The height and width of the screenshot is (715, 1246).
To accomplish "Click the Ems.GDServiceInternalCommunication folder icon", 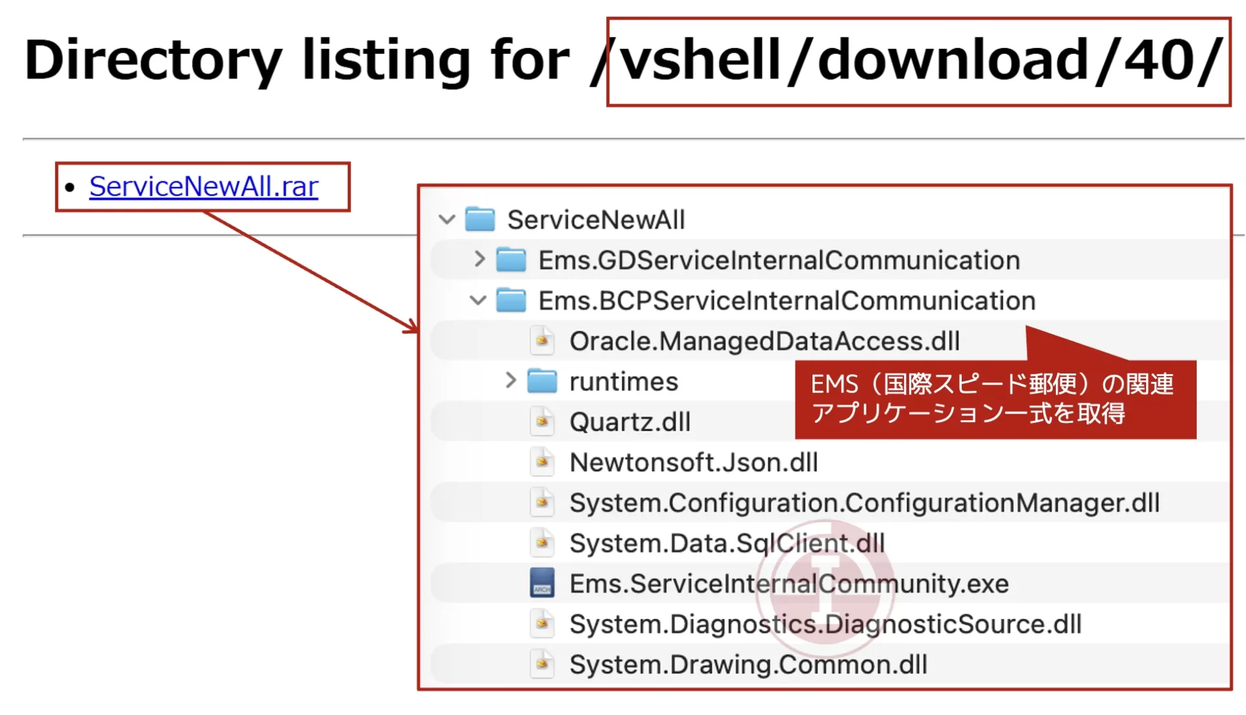I will [511, 260].
